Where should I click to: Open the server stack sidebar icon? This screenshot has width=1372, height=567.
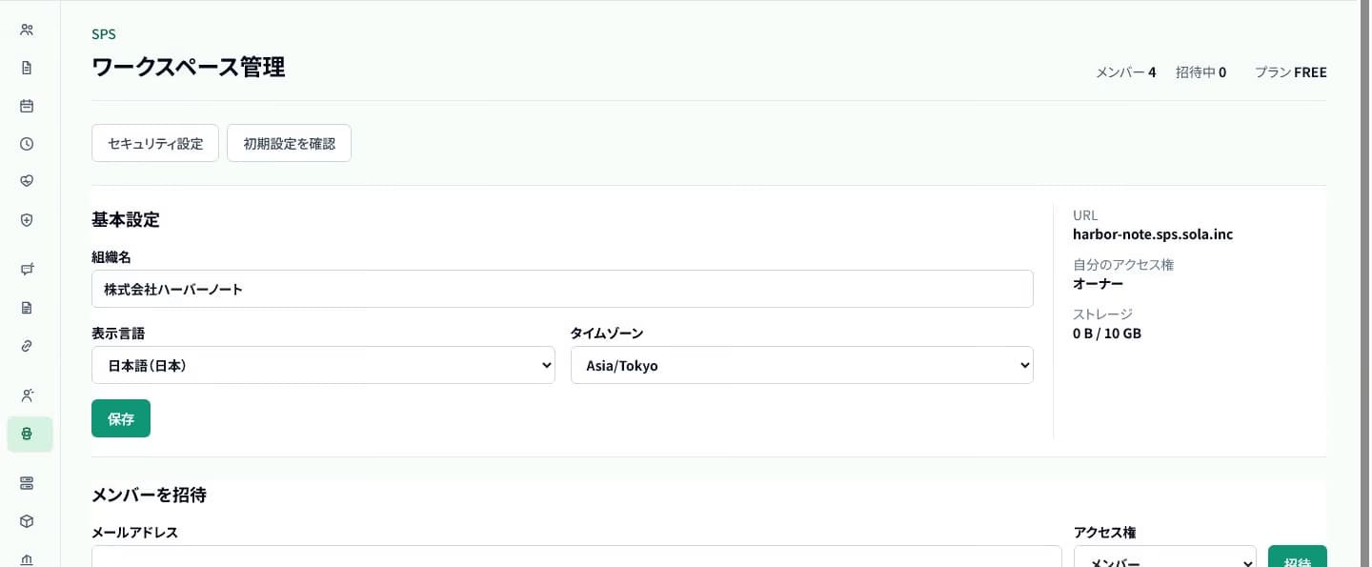[27, 483]
